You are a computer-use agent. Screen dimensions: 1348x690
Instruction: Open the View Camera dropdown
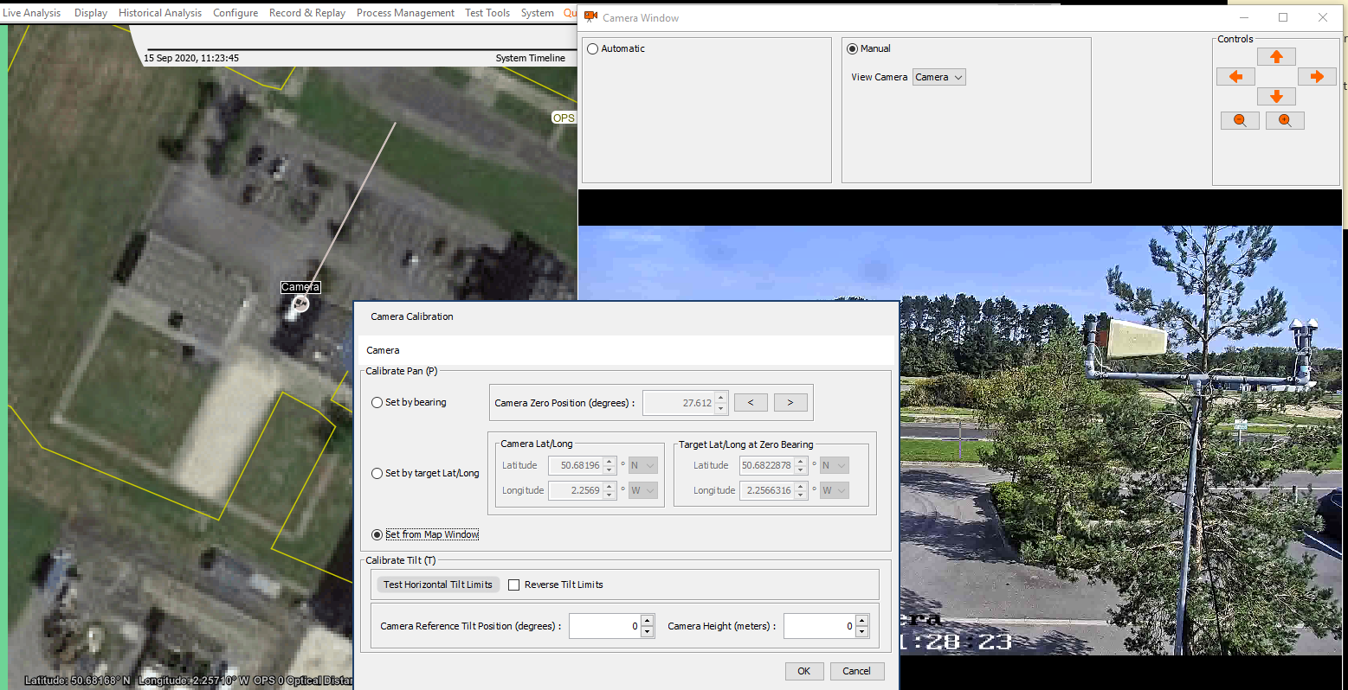[938, 78]
